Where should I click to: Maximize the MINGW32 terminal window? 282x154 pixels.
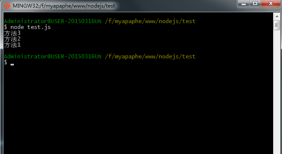(x=255, y=4)
